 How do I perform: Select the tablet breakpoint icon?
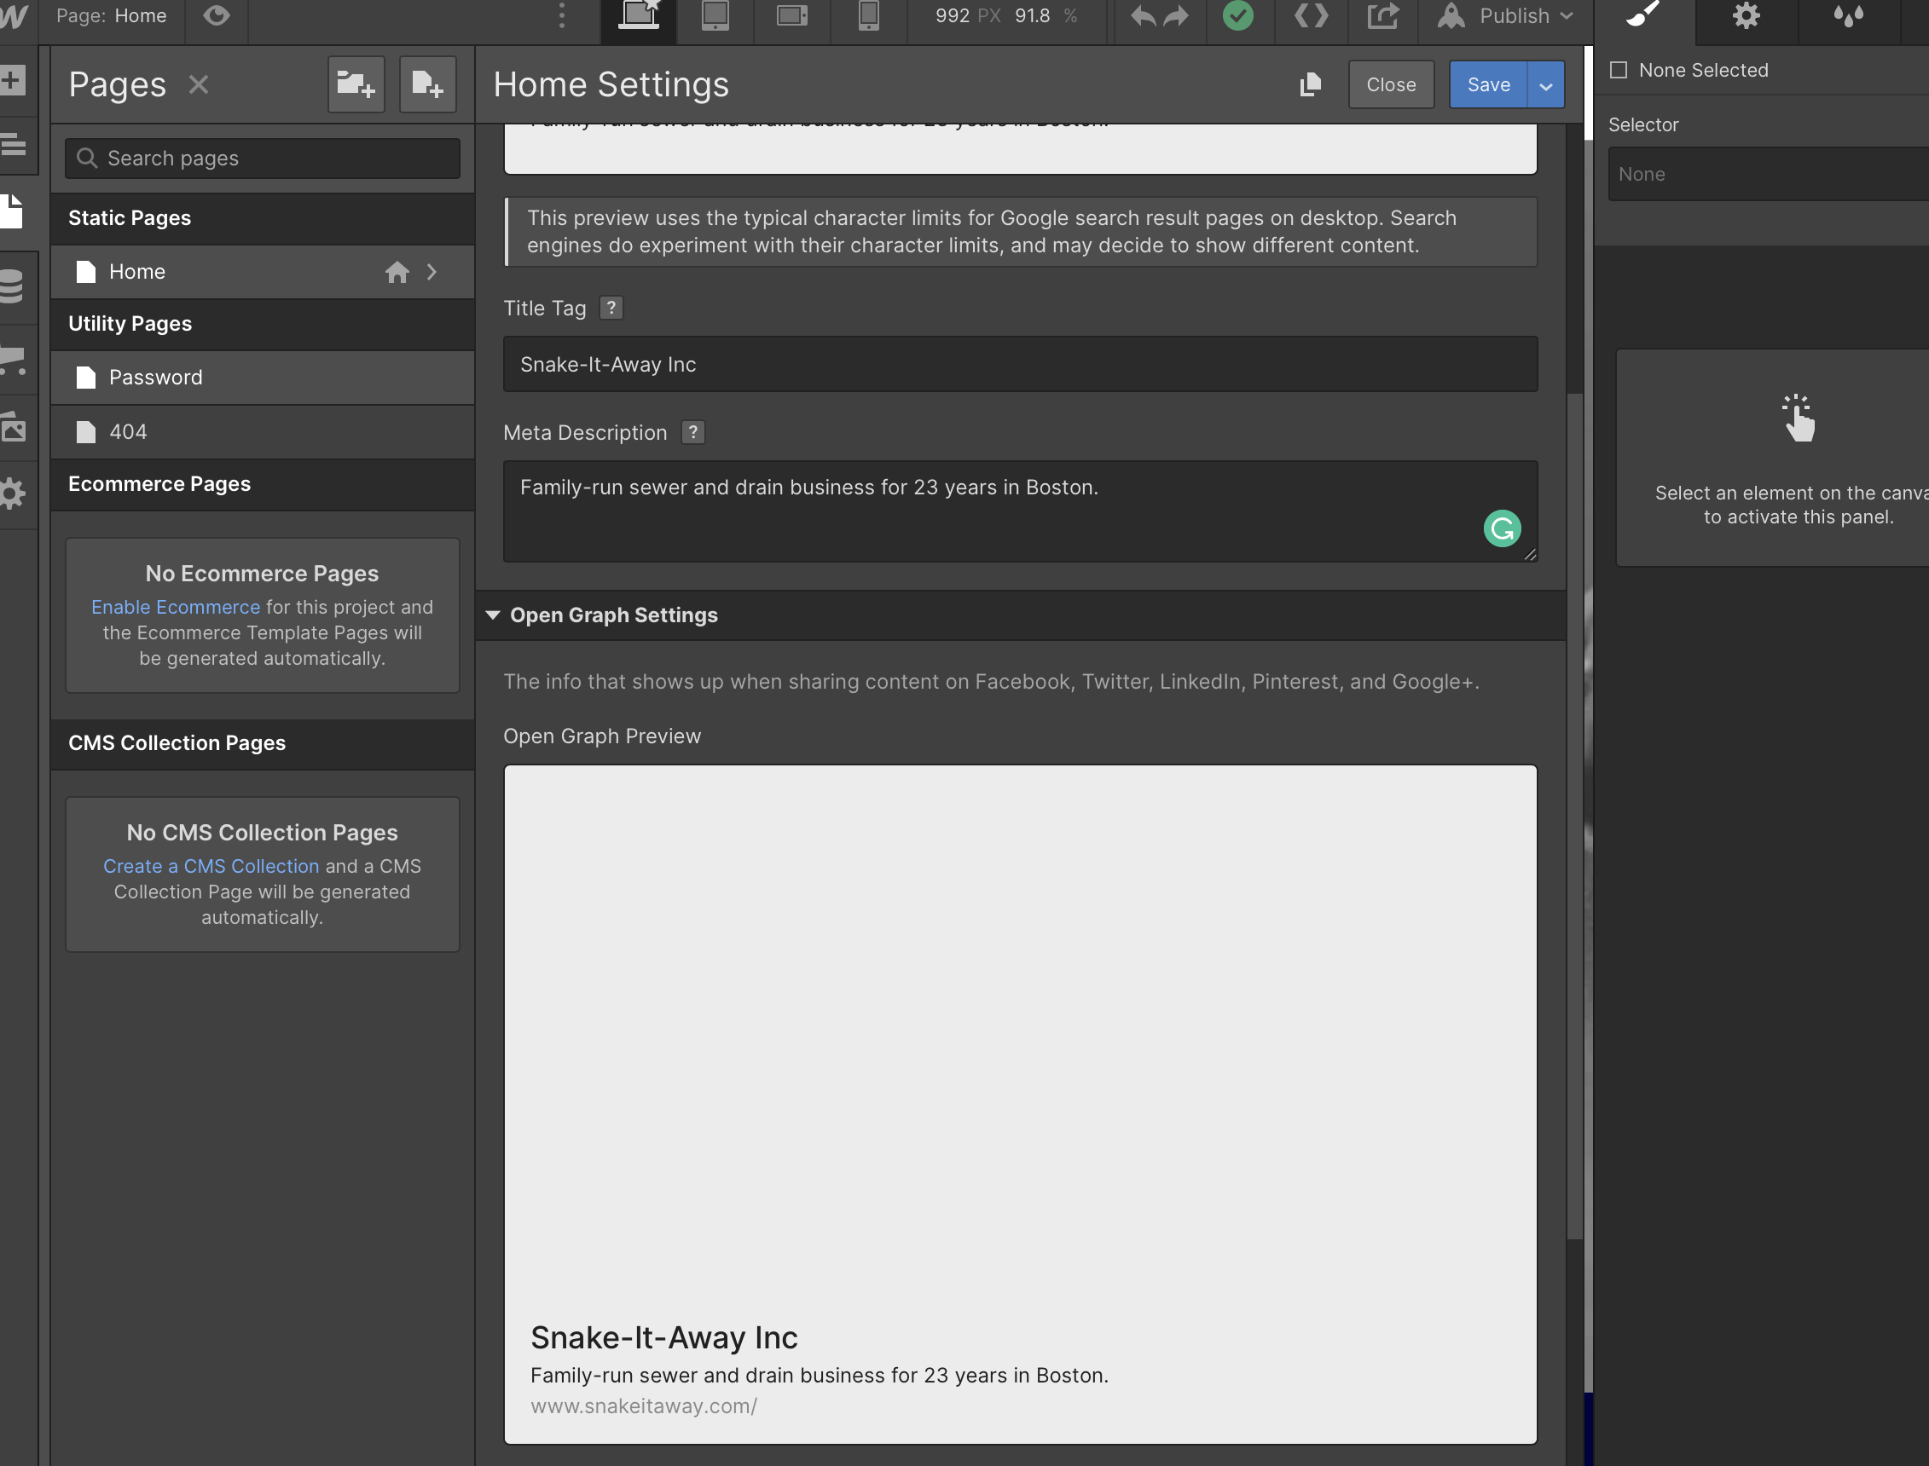pos(715,15)
